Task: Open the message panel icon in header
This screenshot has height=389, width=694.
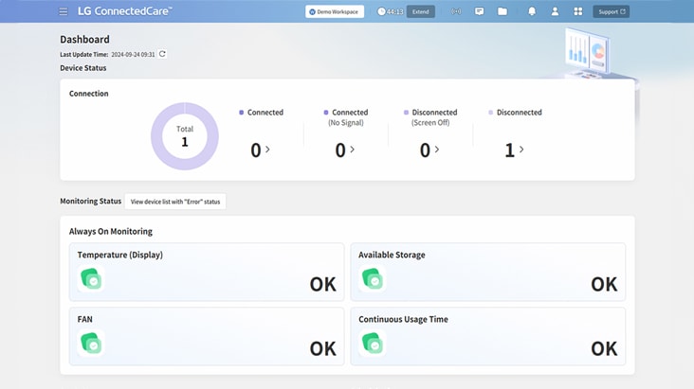Action: (479, 11)
